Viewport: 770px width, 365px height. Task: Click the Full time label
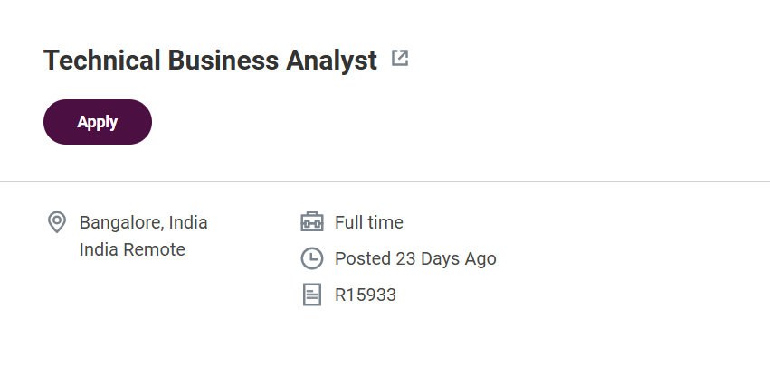click(x=369, y=222)
